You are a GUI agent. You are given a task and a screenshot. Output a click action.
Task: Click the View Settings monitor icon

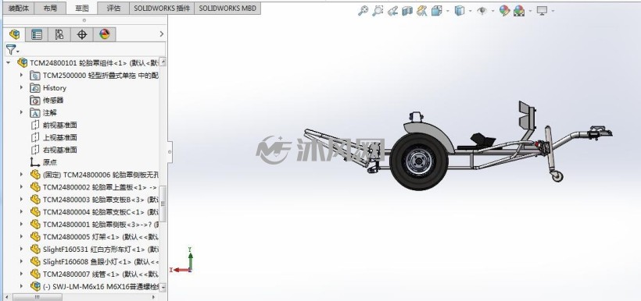(x=542, y=11)
